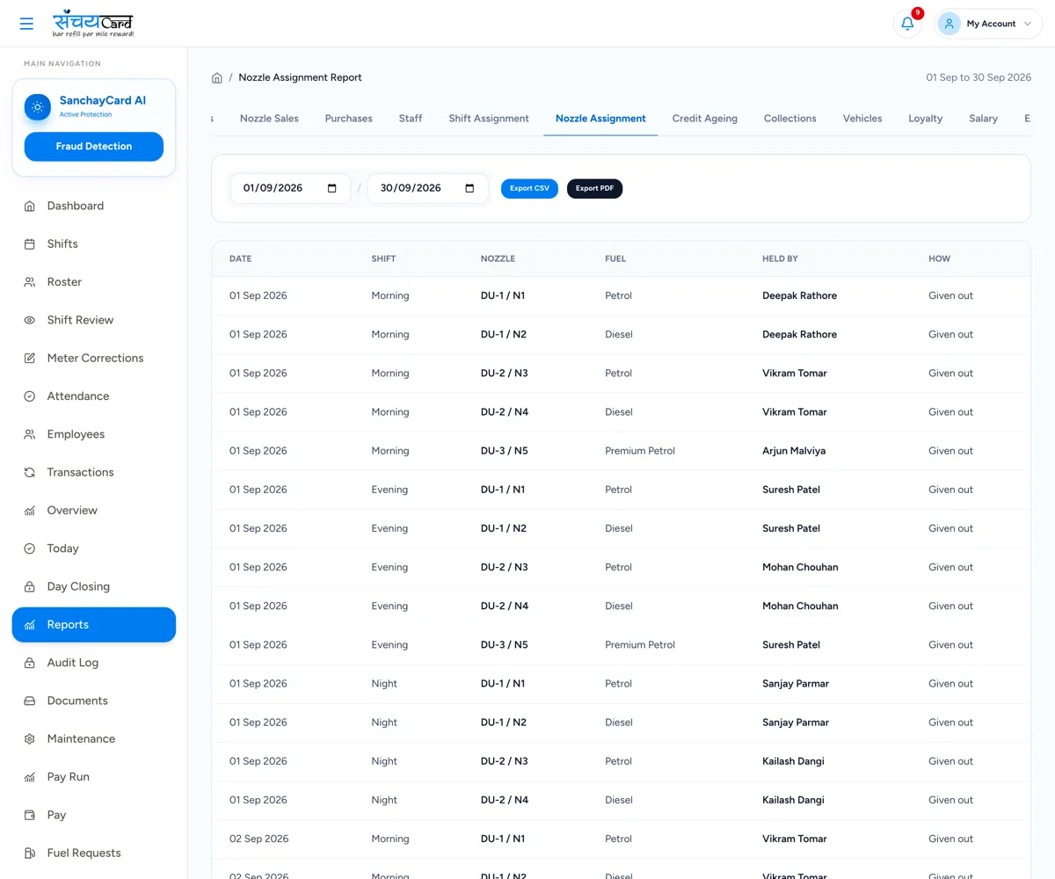Switch to the Shift Assignment tab
Viewport: 1055px width, 879px height.
click(x=489, y=119)
